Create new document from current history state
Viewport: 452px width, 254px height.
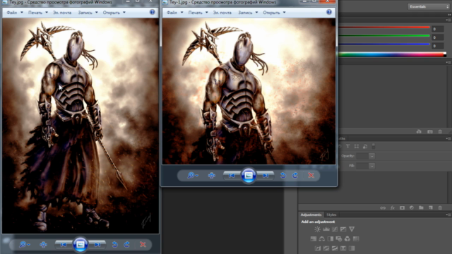coord(419,132)
